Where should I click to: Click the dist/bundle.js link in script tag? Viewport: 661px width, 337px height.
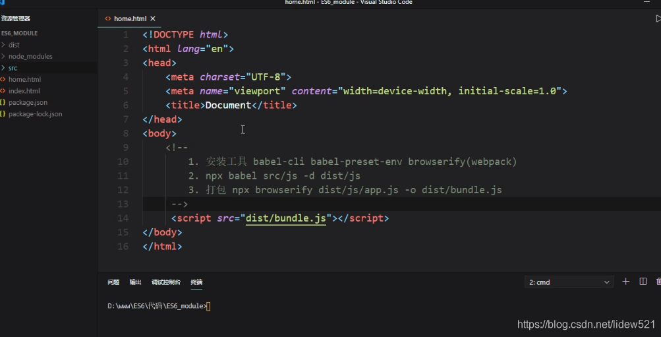point(286,218)
